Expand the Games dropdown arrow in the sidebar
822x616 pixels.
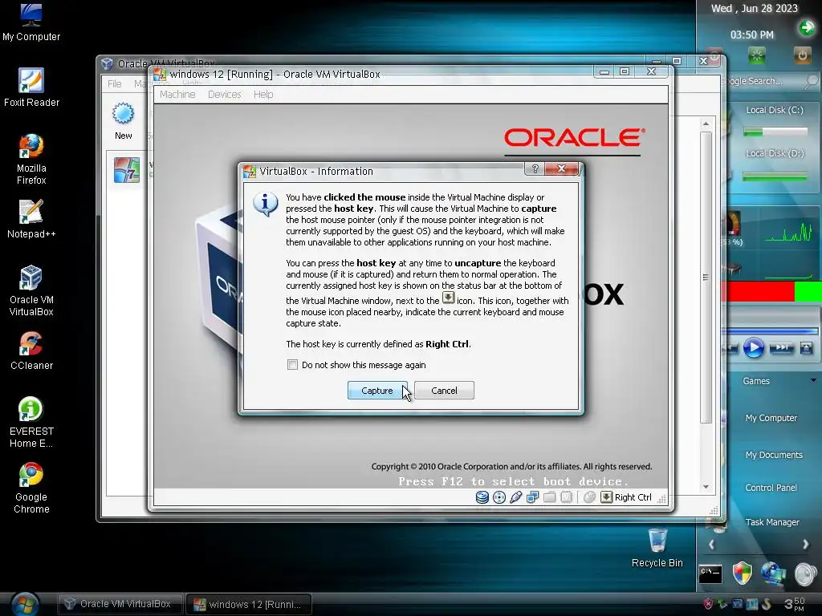pos(813,380)
